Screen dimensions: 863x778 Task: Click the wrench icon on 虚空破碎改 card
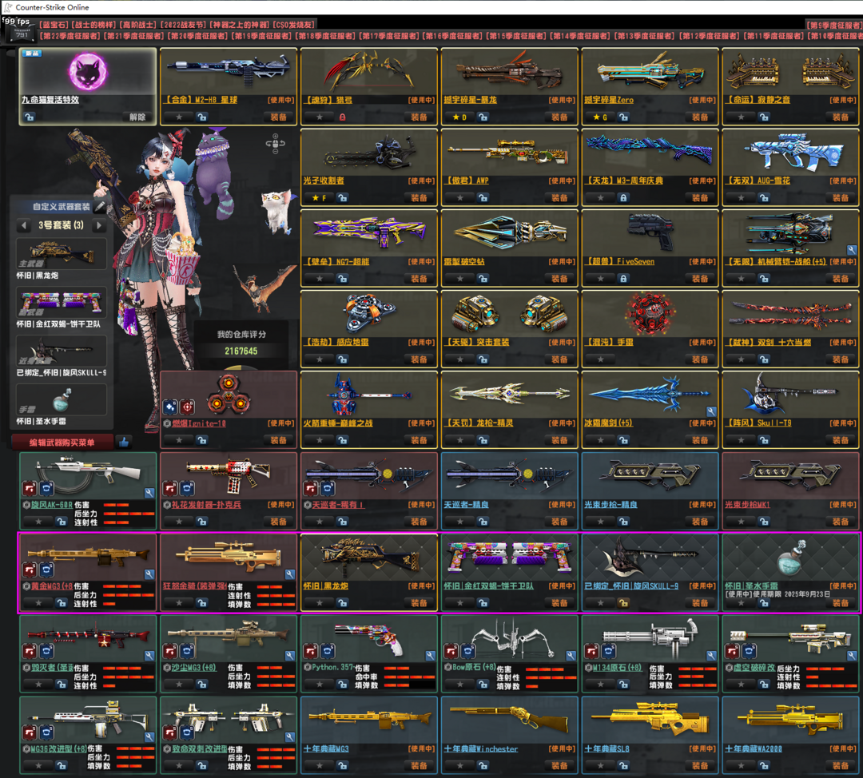(x=852, y=655)
